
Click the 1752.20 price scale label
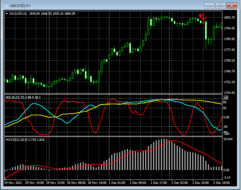pyautogui.click(x=229, y=82)
